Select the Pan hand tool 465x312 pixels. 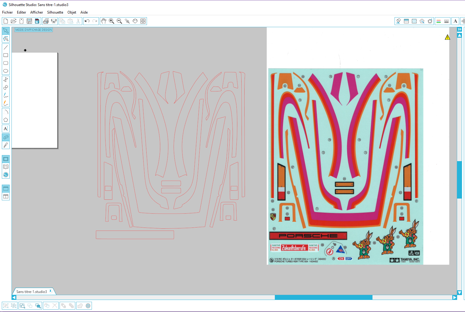tap(104, 21)
